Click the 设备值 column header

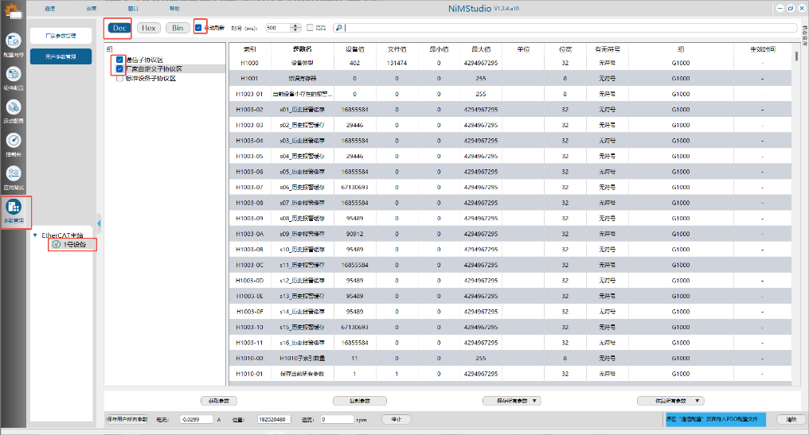(355, 49)
